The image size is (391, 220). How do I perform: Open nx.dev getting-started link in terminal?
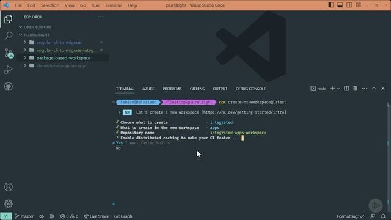[x=244, y=112]
